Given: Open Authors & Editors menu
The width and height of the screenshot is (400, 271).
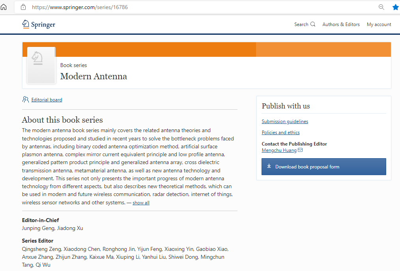Looking at the screenshot, I should click(x=341, y=24).
